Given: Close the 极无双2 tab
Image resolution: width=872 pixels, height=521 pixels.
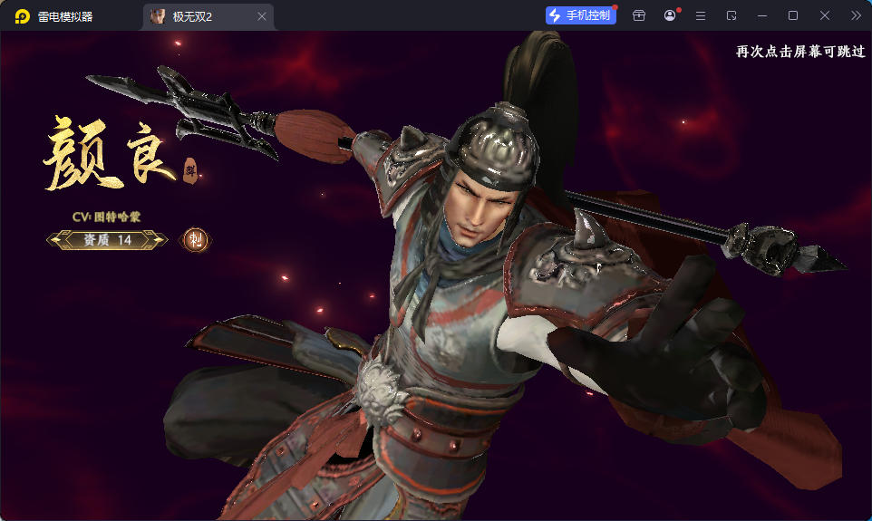Looking at the screenshot, I should point(262,16).
